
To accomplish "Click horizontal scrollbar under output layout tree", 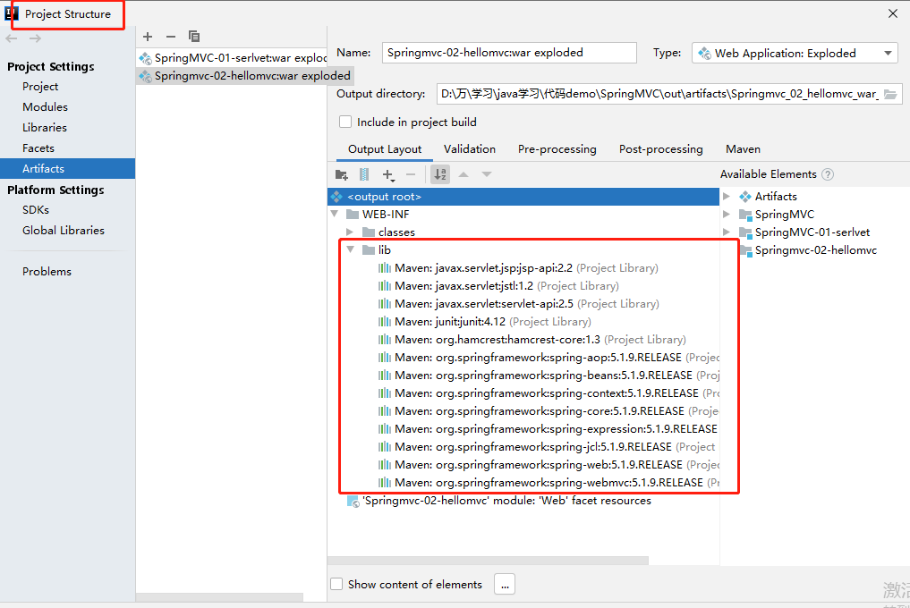I will click(488, 561).
